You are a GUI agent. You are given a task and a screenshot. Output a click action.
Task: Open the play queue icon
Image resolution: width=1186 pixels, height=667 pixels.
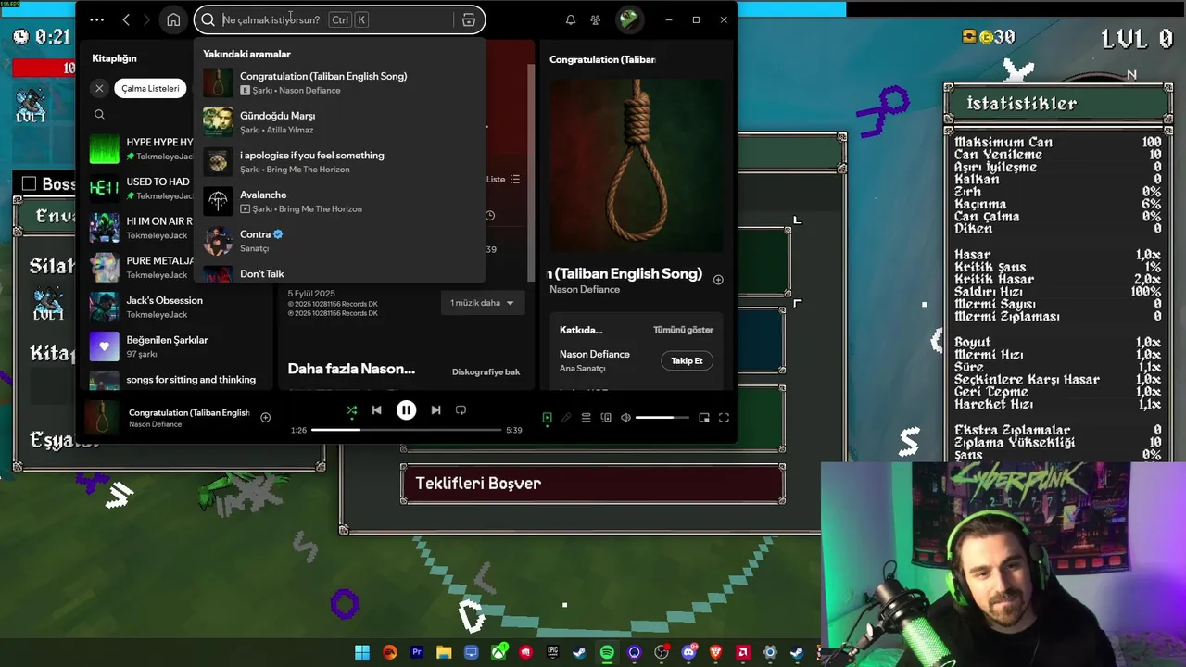pyautogui.click(x=586, y=418)
